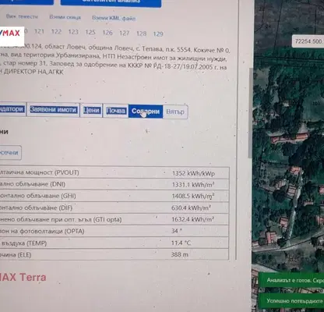Click the RE/MAX logo
The width and height of the screenshot is (324, 312).
tap(12, 36)
